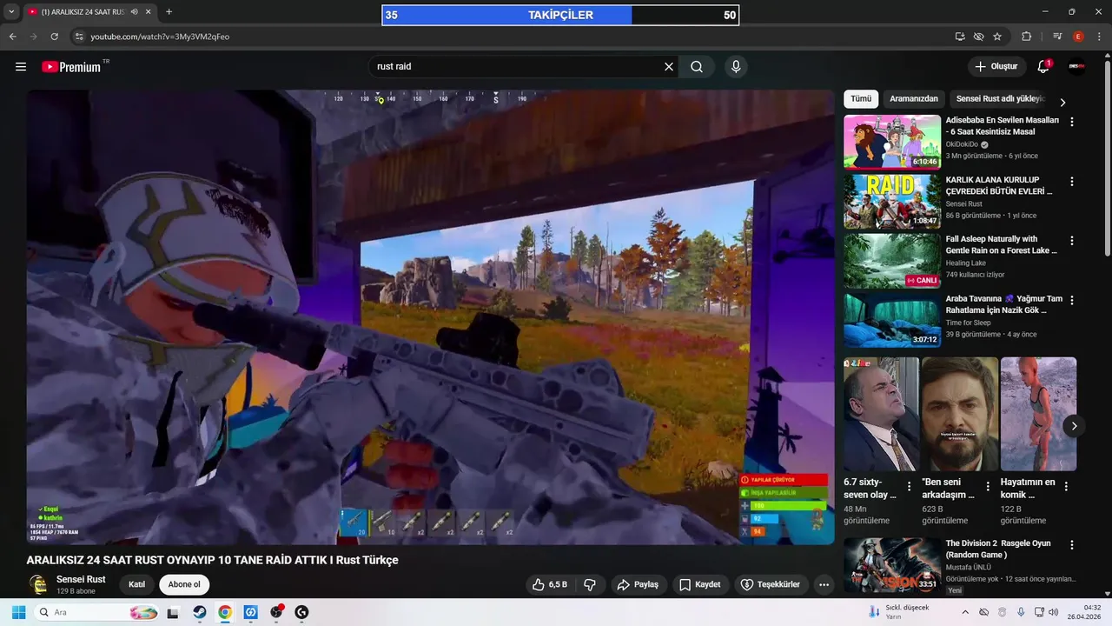The width and height of the screenshot is (1112, 626).
Task: Open a new browser tab with plus
Action: coord(169,12)
